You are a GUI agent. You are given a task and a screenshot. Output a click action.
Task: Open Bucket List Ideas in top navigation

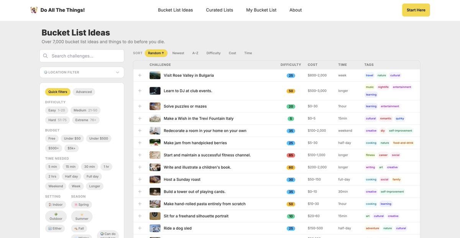176,10
